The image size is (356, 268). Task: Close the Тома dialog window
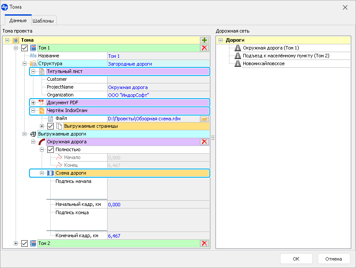(345, 7)
